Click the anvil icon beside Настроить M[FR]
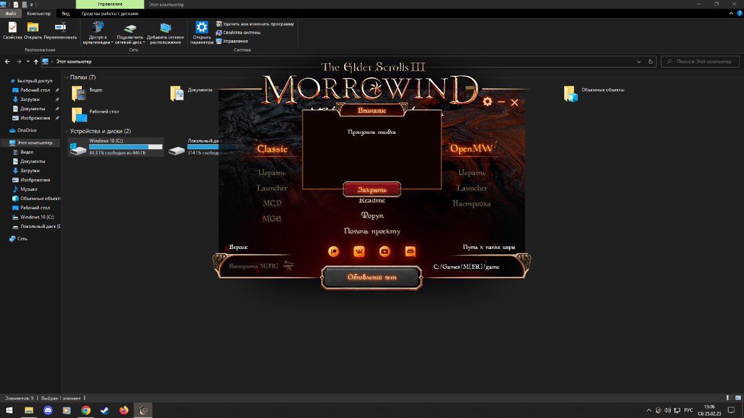The image size is (744, 418). pyautogui.click(x=288, y=266)
